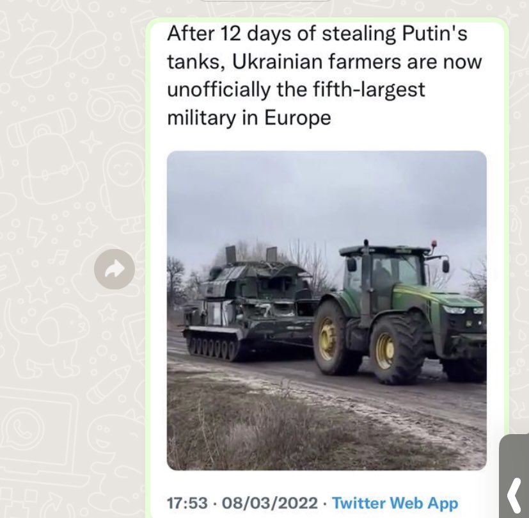Viewport: 529px width, 518px height.
Task: Click the tweet date 08/03/2022
Action: tap(269, 503)
